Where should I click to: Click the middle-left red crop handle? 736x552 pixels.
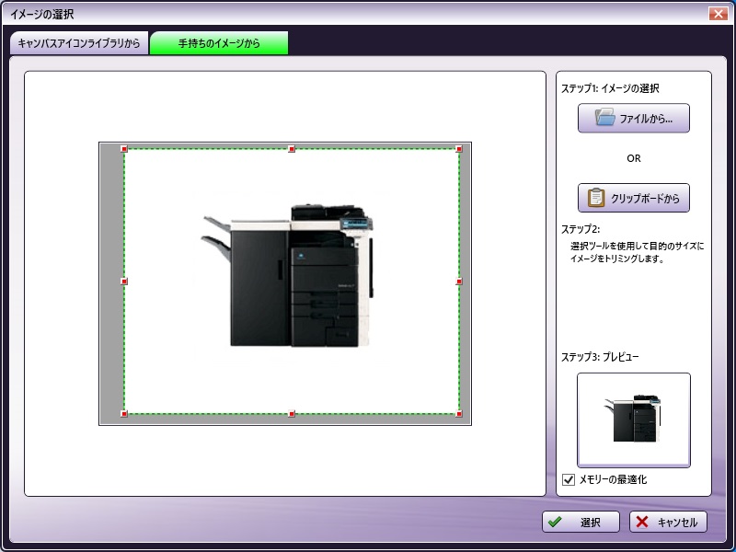pyautogui.click(x=124, y=282)
